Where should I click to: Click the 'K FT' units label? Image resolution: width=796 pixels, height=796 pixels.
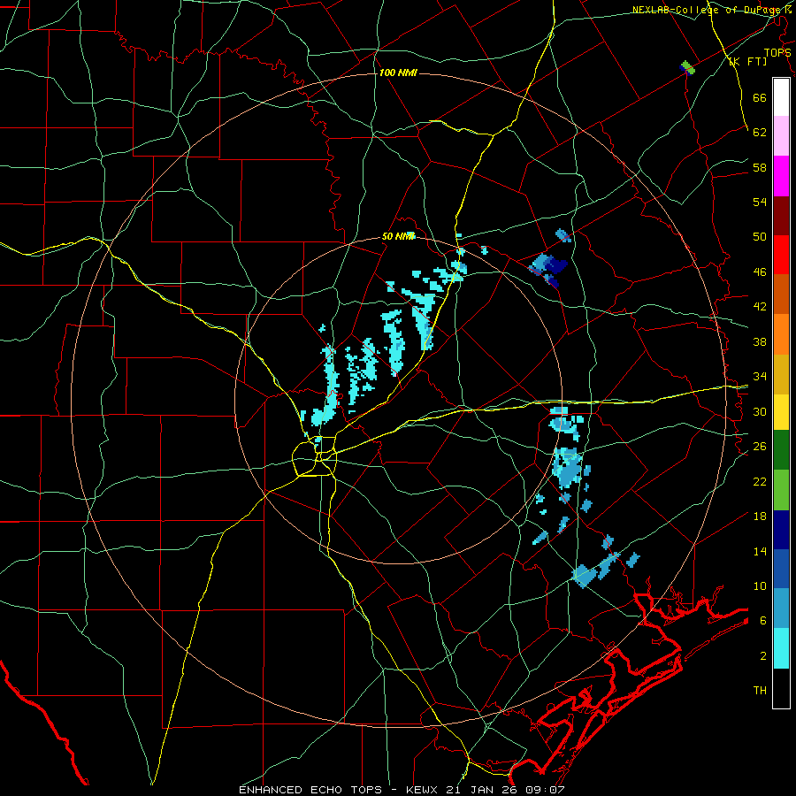tap(748, 61)
